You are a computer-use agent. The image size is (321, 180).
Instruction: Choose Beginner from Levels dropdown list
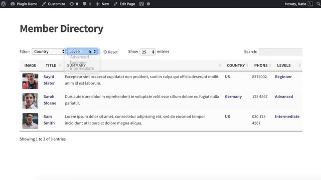coord(79,62)
